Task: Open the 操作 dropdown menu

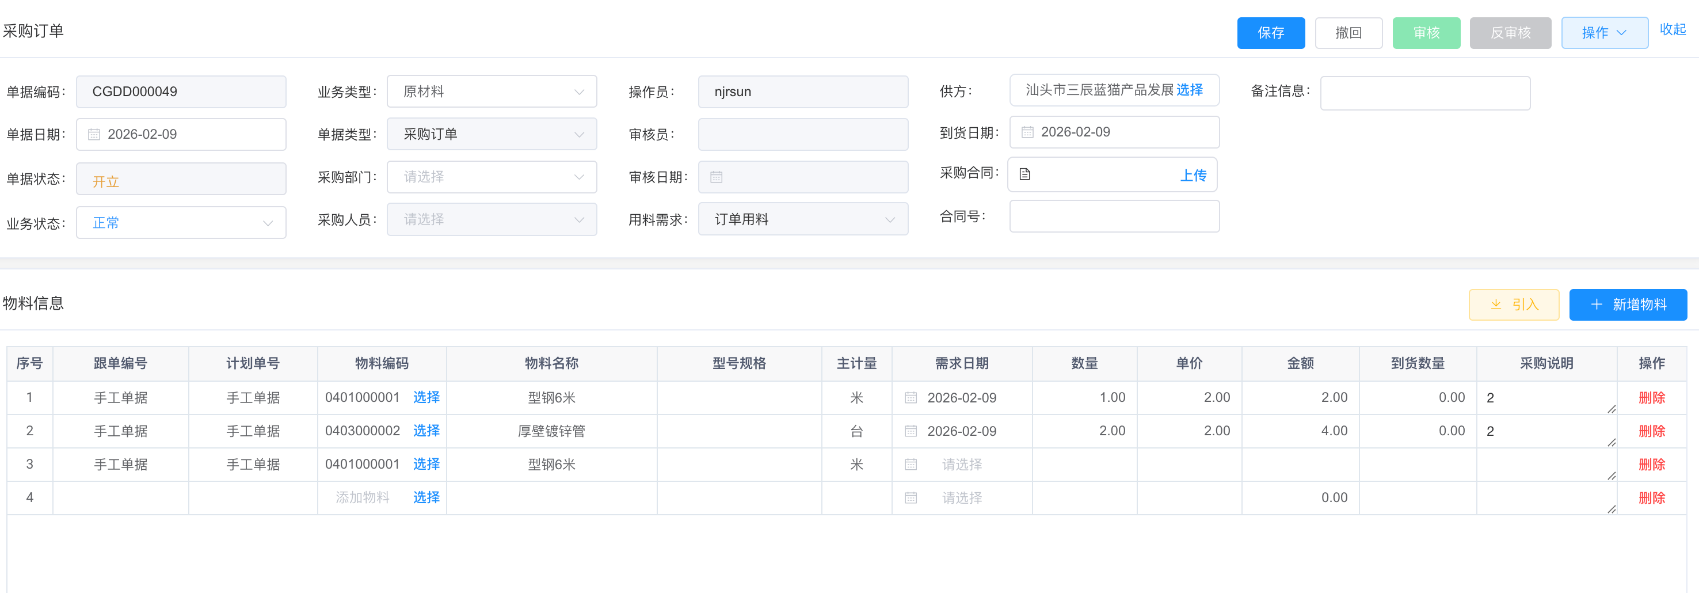Action: [1603, 33]
